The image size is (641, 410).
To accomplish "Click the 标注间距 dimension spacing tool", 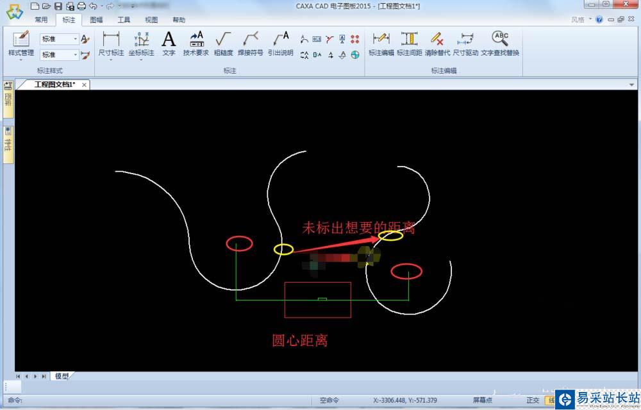I will pos(409,44).
